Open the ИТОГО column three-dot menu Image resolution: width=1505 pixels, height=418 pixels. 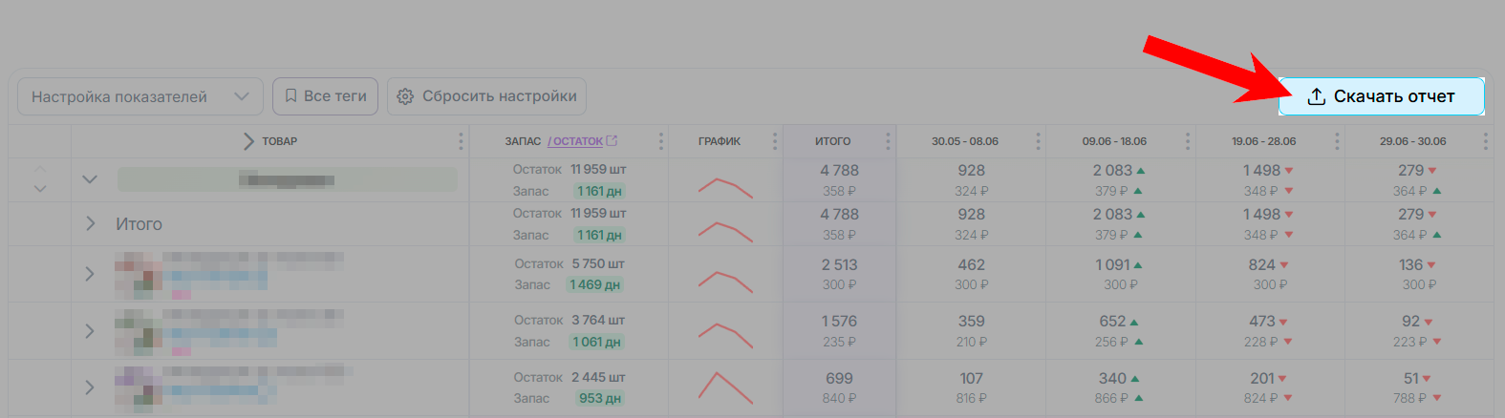(888, 141)
